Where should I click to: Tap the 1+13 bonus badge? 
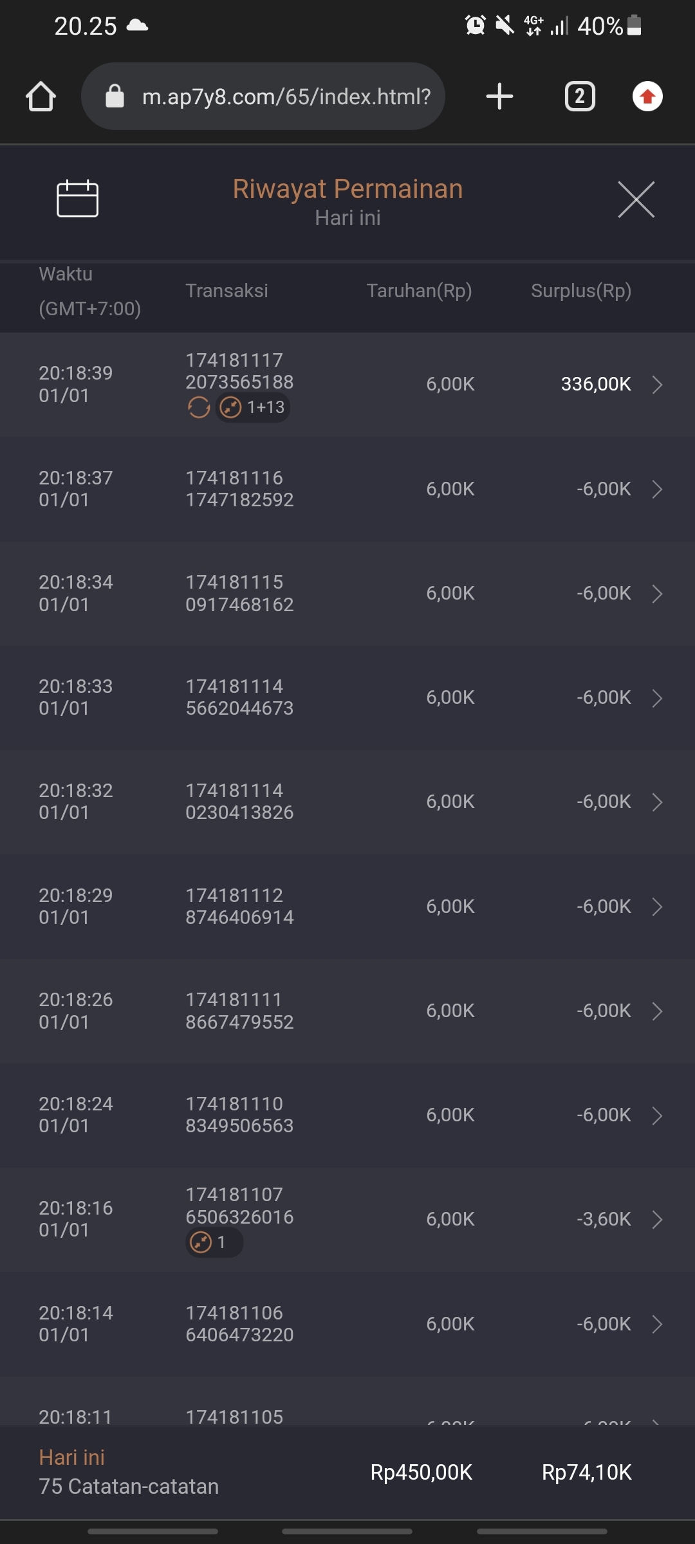(x=253, y=407)
